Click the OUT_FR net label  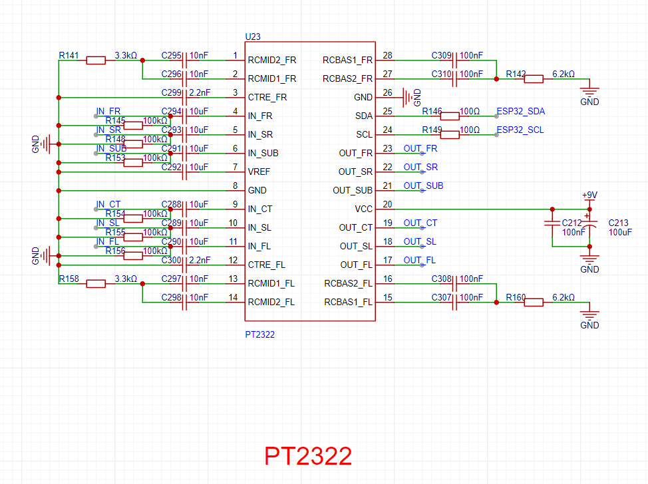(420, 149)
